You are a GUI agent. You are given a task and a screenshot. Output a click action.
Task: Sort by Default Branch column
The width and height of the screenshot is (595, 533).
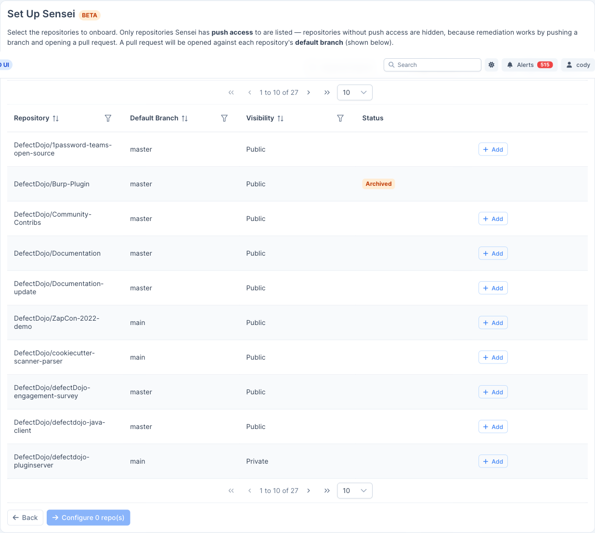(185, 118)
